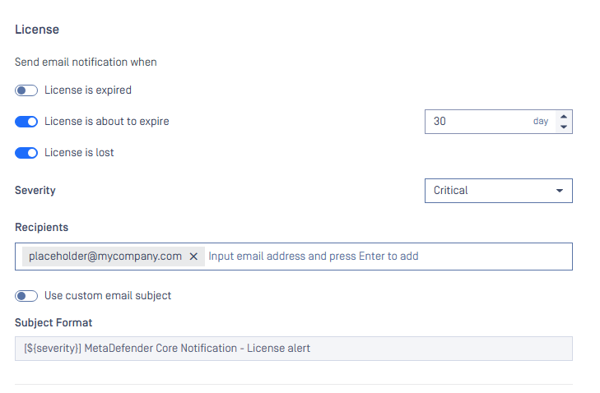Viewport: 600px width, 393px height.
Task: Click the Severity dropdown caret arrow
Action: pos(560,191)
